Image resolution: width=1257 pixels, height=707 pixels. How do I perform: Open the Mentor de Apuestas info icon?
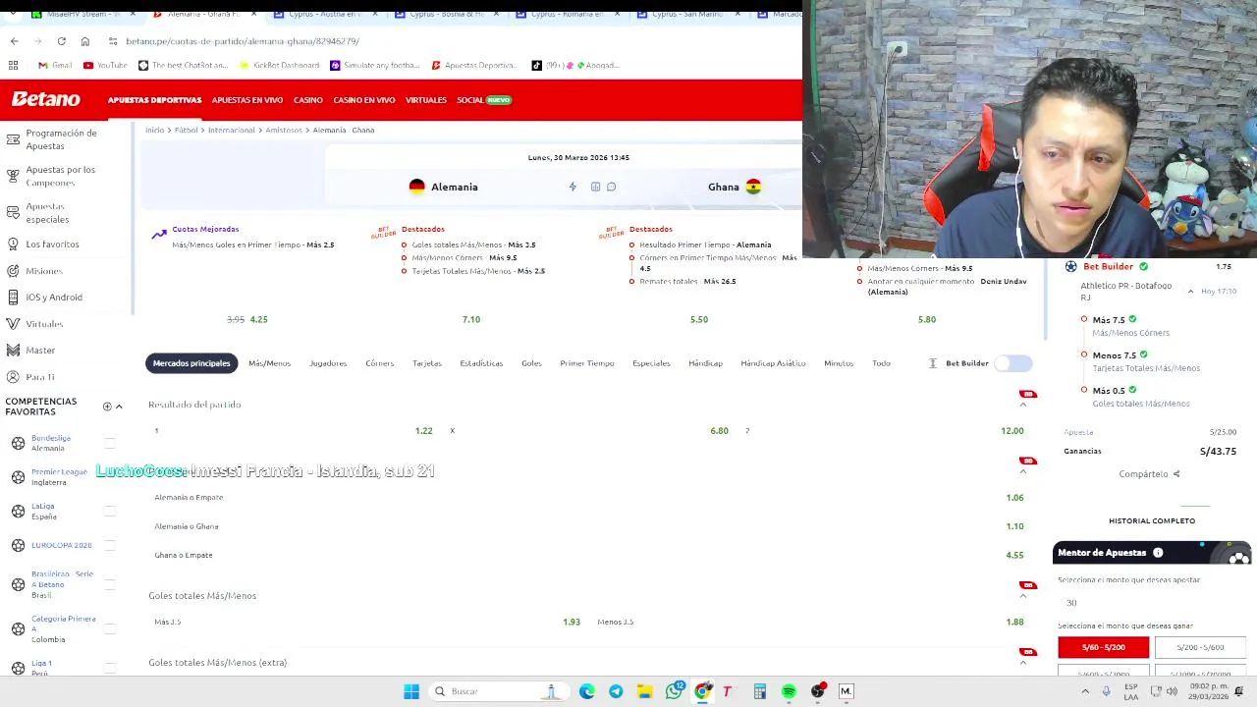(x=1158, y=553)
